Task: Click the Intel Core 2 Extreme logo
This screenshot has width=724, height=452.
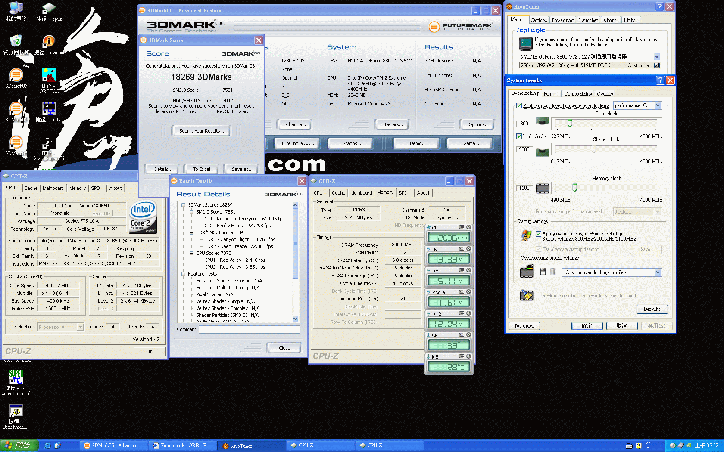Action: pyautogui.click(x=143, y=217)
